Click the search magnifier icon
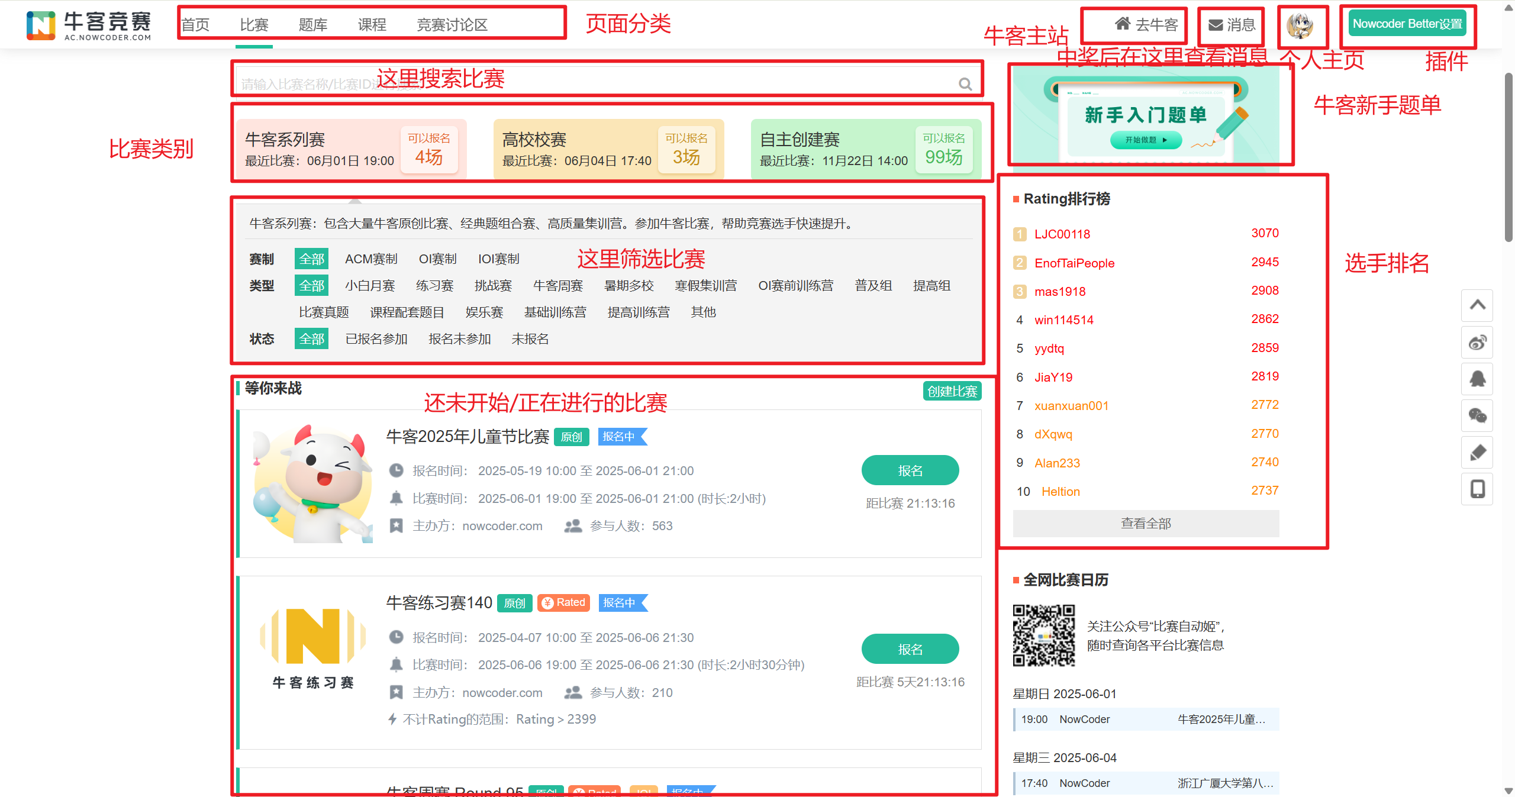 pos(965,83)
